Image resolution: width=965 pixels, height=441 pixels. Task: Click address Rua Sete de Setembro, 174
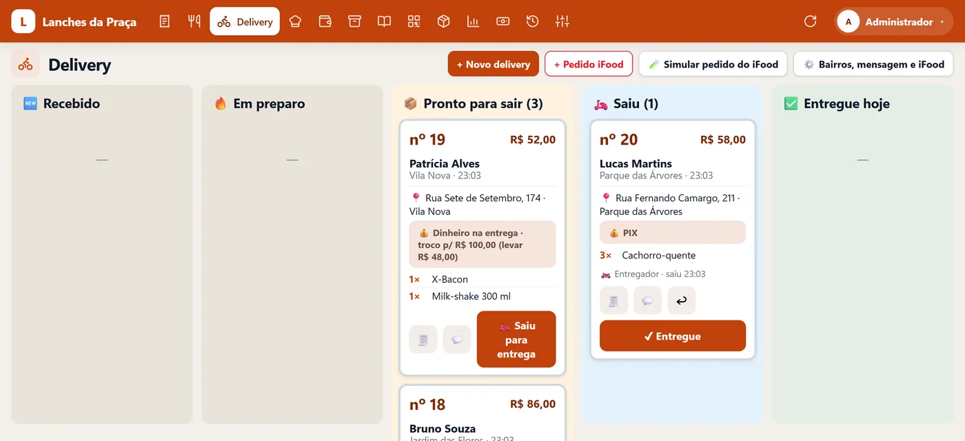click(477, 204)
